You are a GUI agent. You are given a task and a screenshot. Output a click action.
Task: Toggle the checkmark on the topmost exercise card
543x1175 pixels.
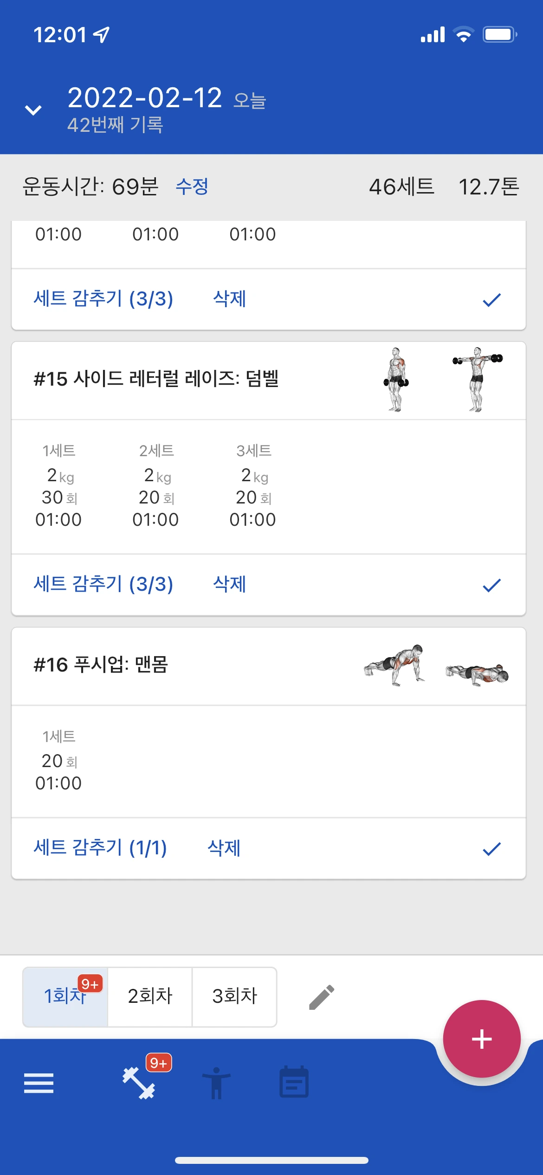click(491, 299)
